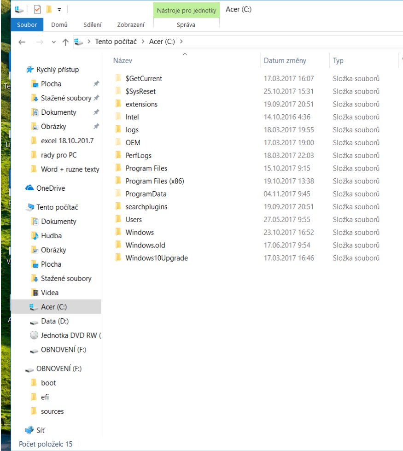Click the Nástroje pro jednotky contextual tab header
This screenshot has height=451, width=403.
coord(187,10)
